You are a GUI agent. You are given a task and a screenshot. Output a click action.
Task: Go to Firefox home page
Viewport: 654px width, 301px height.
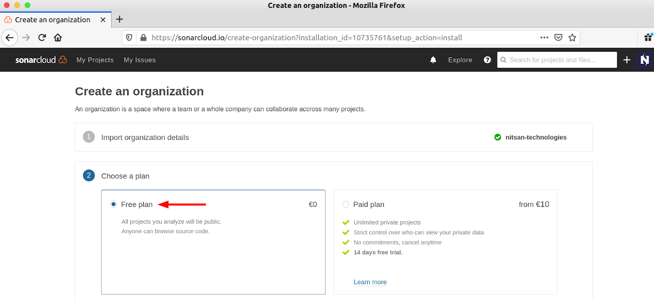(x=58, y=38)
